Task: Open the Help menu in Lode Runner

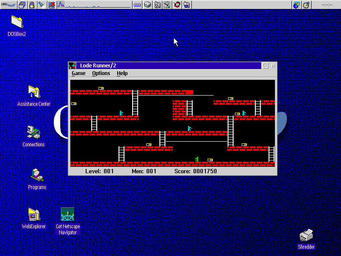Action: 122,73
